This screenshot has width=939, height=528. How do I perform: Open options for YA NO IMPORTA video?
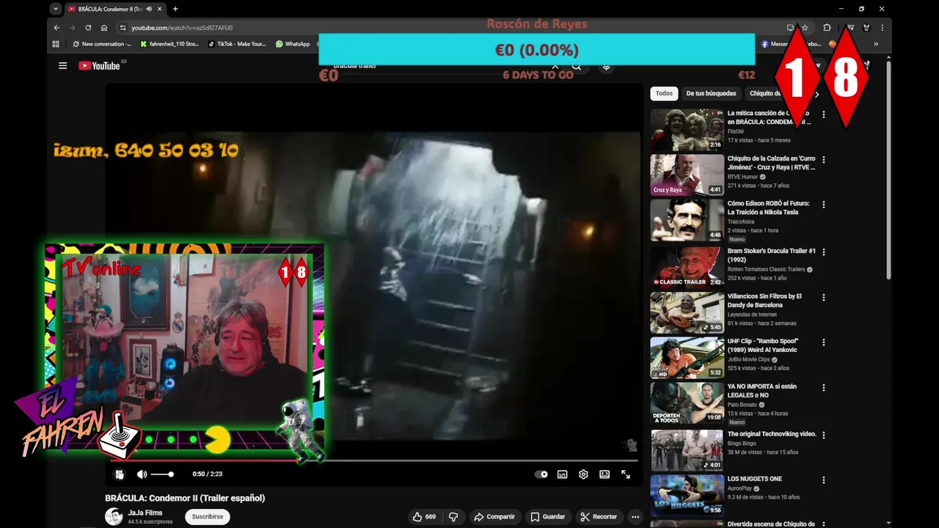tap(824, 388)
